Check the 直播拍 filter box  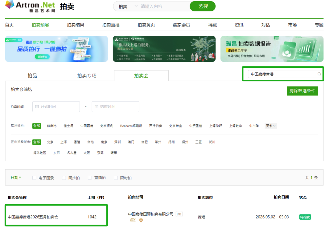pyautogui.click(x=90, y=178)
